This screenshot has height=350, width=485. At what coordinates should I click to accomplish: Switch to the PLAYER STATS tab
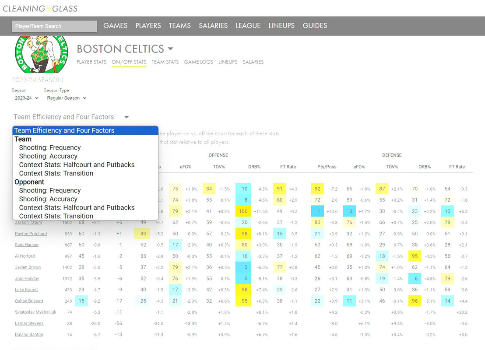point(91,62)
